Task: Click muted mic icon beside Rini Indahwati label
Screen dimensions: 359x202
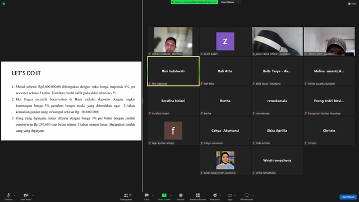Action: (x=150, y=84)
